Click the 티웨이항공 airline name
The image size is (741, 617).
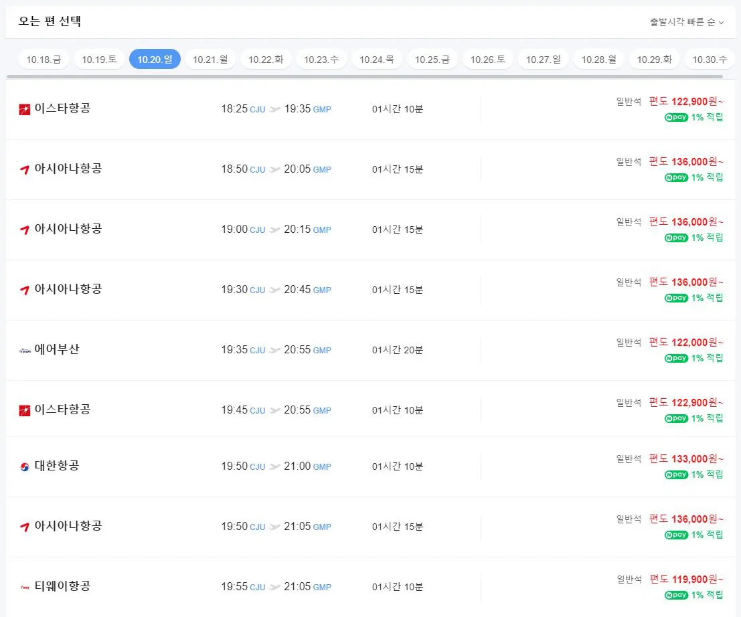(62, 586)
